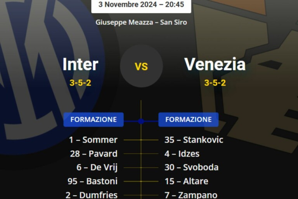
Task: Click player 4 – Idzes
Action: 182,154
